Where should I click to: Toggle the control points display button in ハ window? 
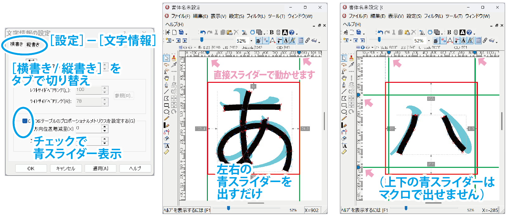click(x=444, y=40)
